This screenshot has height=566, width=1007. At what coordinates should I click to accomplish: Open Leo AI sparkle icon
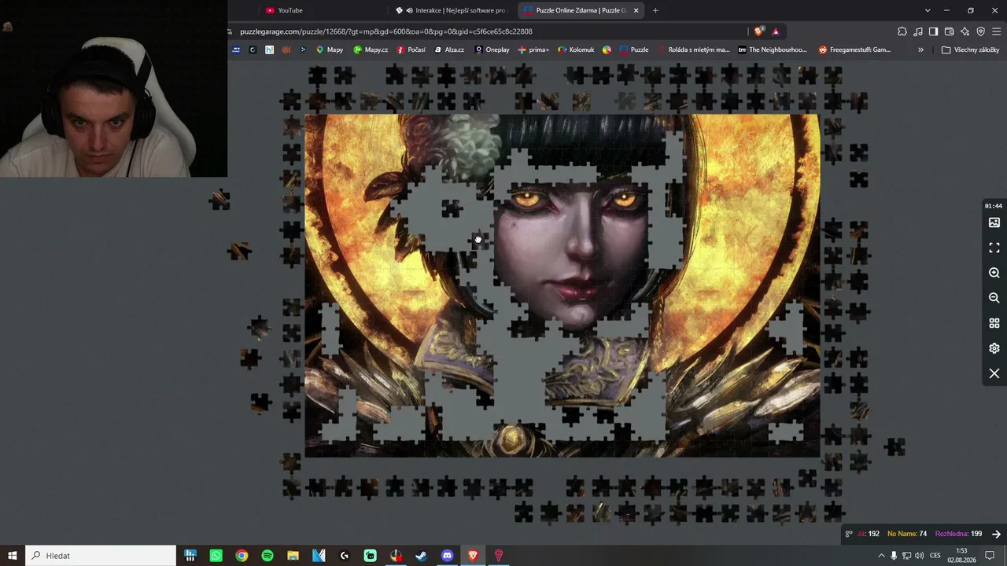[965, 31]
